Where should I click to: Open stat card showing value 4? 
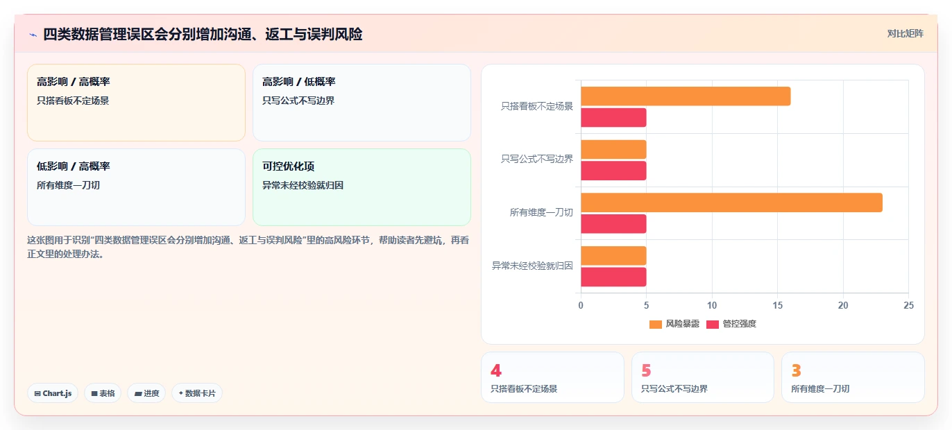click(x=552, y=377)
